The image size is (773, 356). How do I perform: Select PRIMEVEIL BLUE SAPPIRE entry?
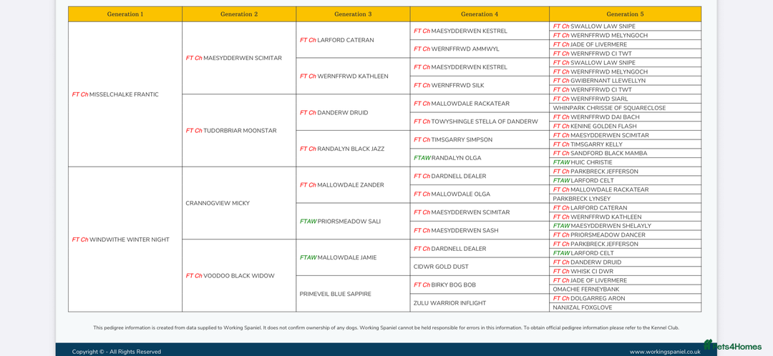tap(336, 294)
